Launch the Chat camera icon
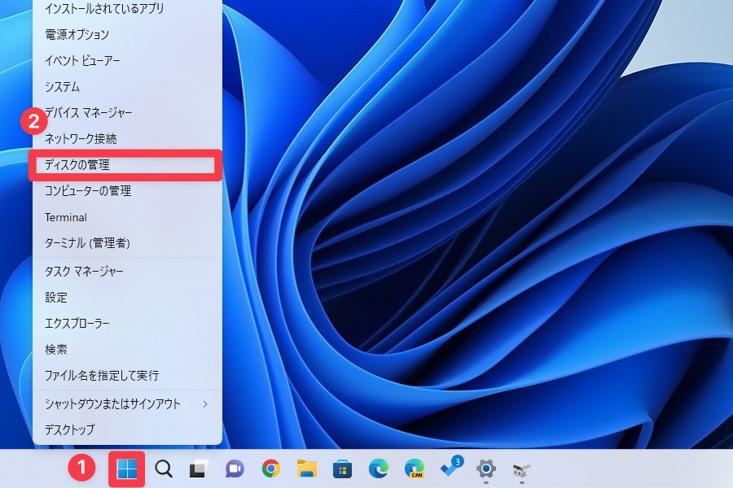 click(x=235, y=468)
